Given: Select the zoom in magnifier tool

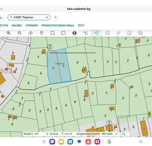Looking at the screenshot, I should tap(9, 33).
